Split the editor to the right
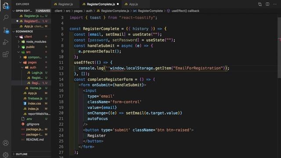Screen dimensions: 281x158 [267, 4]
